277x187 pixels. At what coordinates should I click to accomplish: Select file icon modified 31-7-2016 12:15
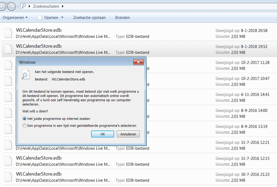[x=8, y=161]
